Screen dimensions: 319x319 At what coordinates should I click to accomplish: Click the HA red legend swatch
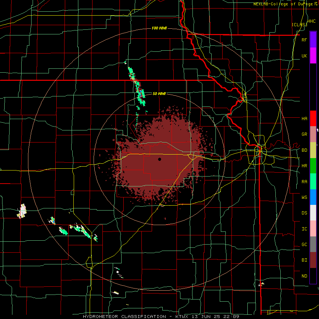pos(313,118)
